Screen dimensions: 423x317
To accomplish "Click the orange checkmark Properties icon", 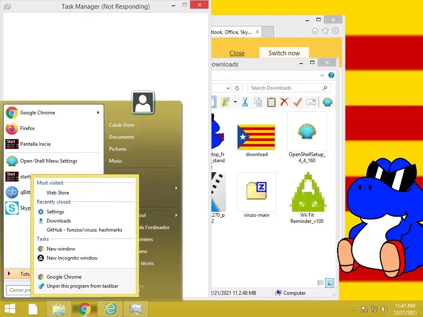I will click(x=297, y=102).
